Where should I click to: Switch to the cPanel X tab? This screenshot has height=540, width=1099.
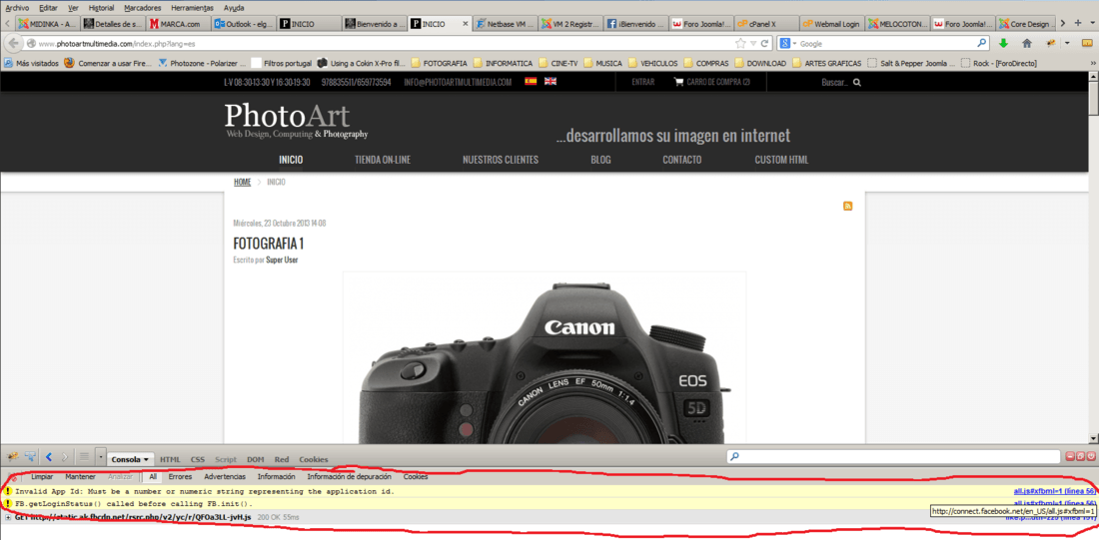point(767,24)
